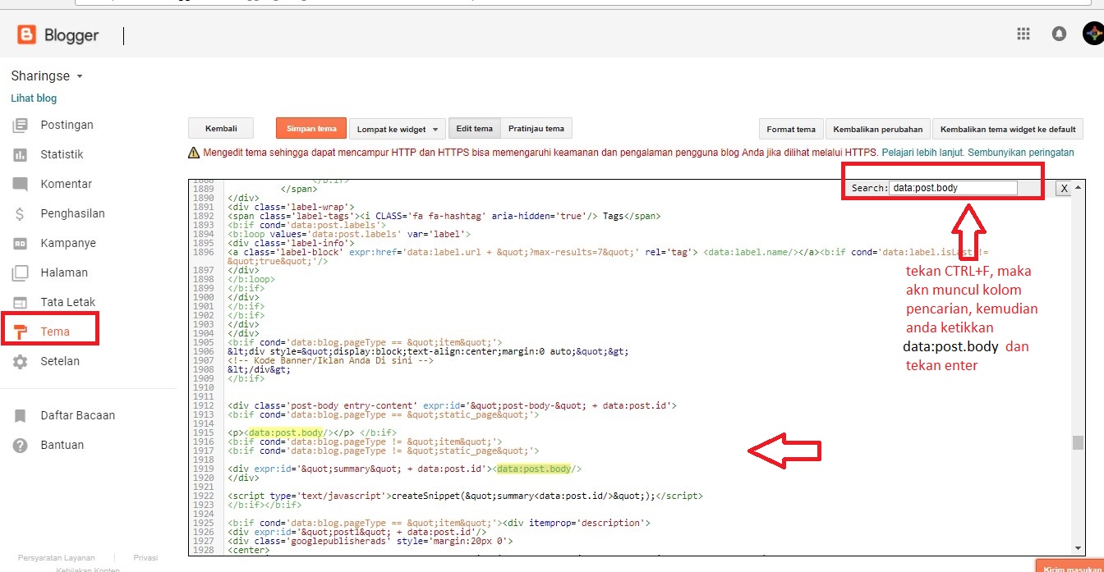Select Tema in the sidebar
This screenshot has height=572, width=1104.
tap(55, 332)
